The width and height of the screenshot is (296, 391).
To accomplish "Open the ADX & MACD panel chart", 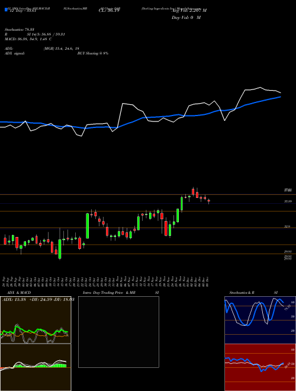I will tap(36, 320).
